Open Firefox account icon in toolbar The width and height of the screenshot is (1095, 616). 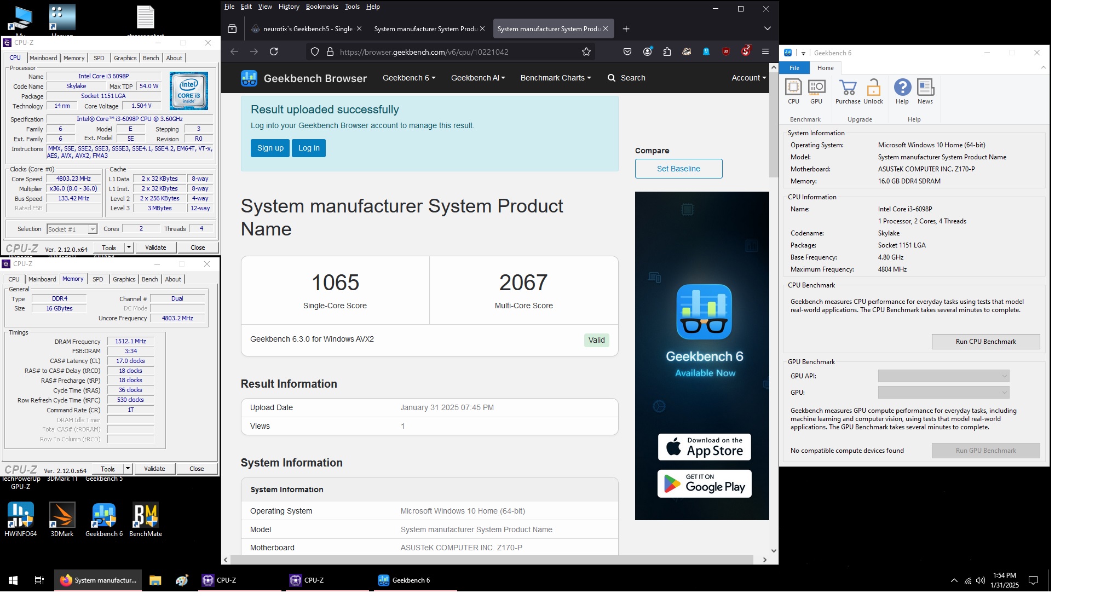(648, 51)
